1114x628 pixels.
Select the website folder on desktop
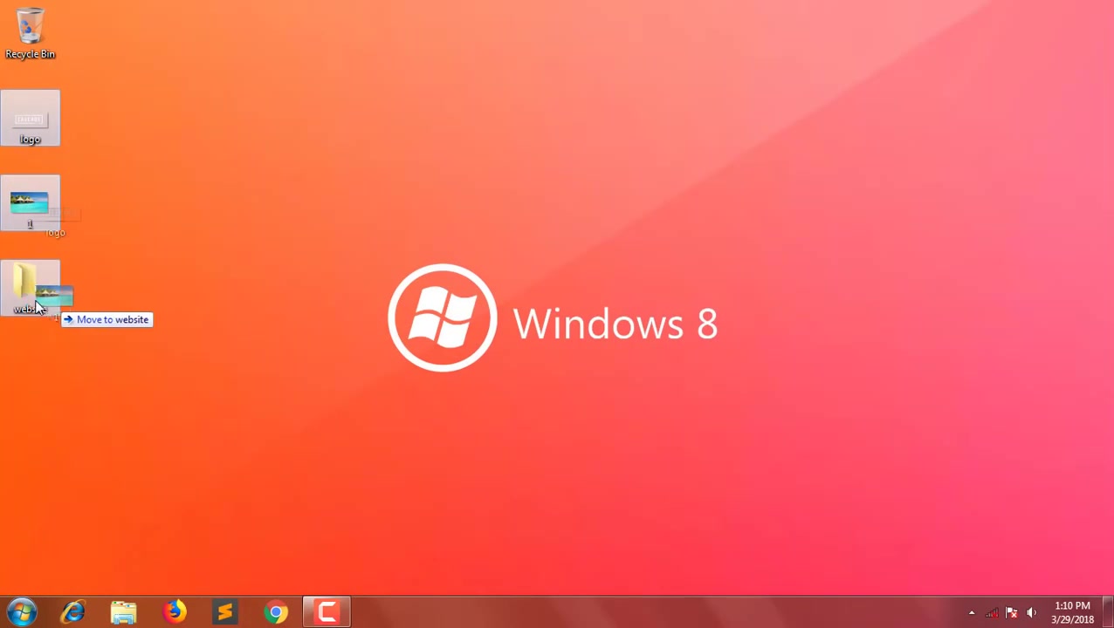30,288
